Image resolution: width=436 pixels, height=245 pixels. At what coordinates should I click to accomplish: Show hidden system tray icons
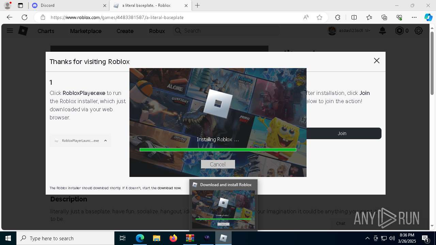click(367, 238)
